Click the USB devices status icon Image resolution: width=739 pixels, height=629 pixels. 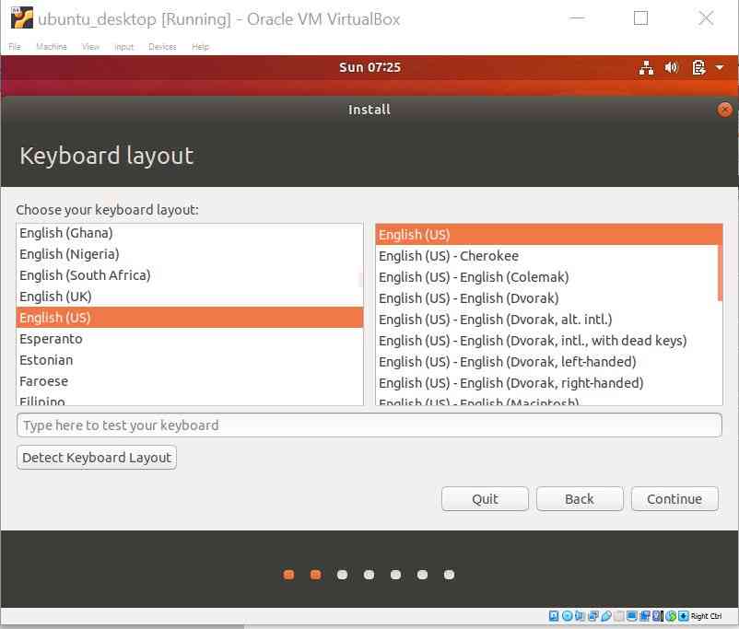point(606,616)
